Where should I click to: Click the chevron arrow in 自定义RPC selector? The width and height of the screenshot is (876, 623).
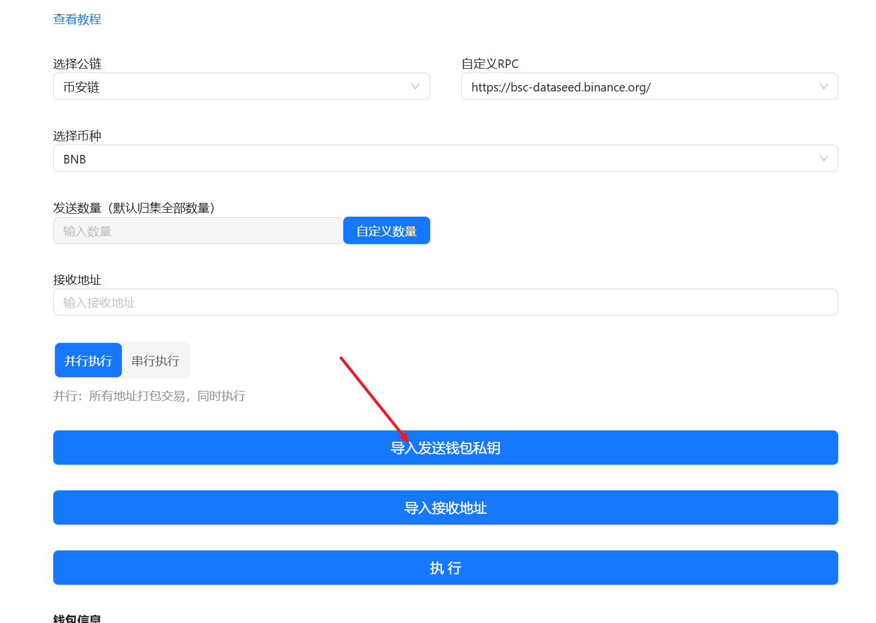[x=823, y=86]
